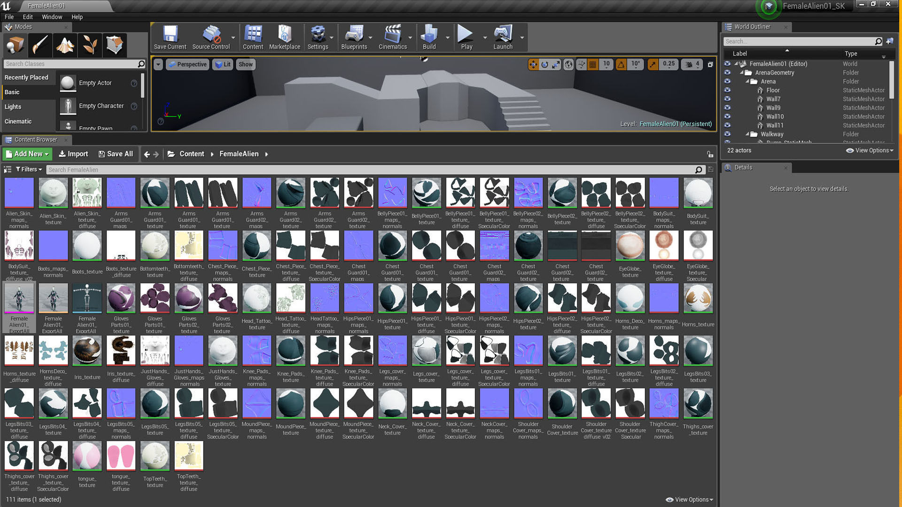The height and width of the screenshot is (507, 902).
Task: Click the Import button
Action: (x=73, y=154)
